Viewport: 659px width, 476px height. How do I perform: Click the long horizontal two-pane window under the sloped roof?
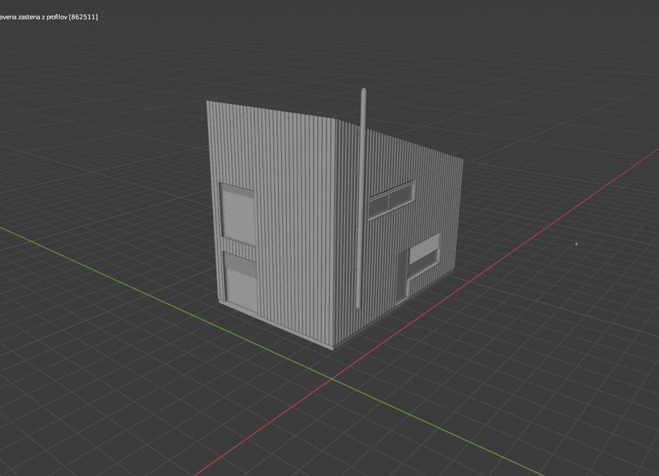coord(391,200)
